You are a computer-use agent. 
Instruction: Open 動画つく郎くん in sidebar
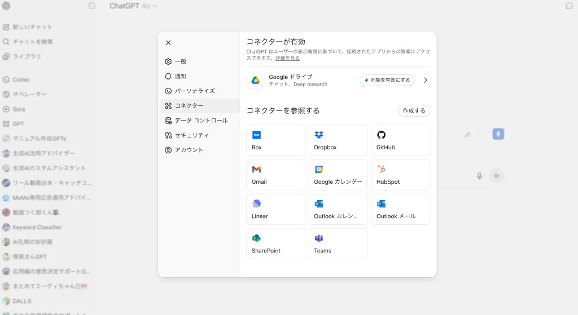(x=30, y=212)
